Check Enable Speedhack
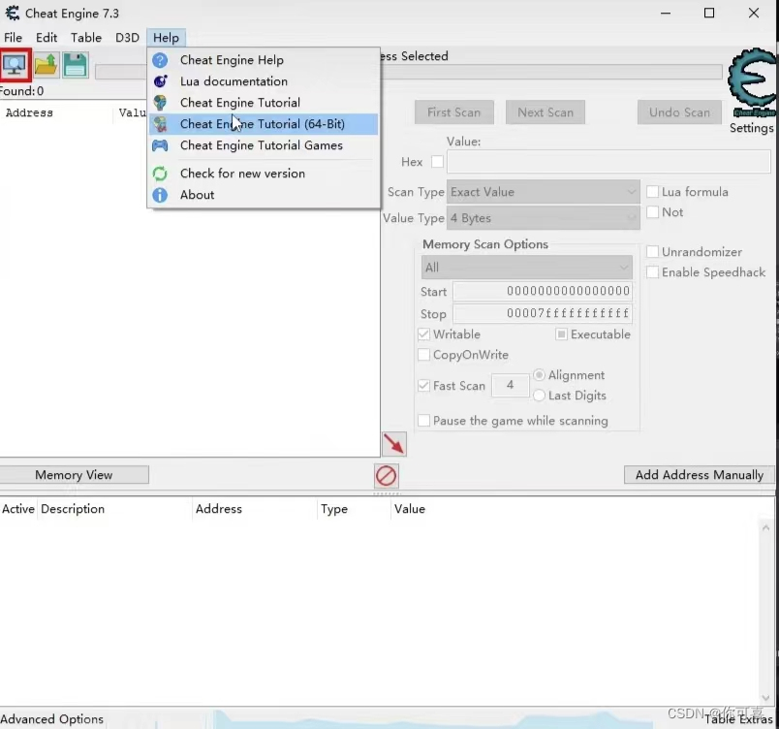The width and height of the screenshot is (779, 729). coord(652,272)
